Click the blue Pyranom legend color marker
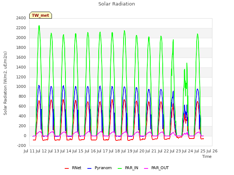Screen dimensions: 234x175 pyautogui.click(x=89, y=168)
